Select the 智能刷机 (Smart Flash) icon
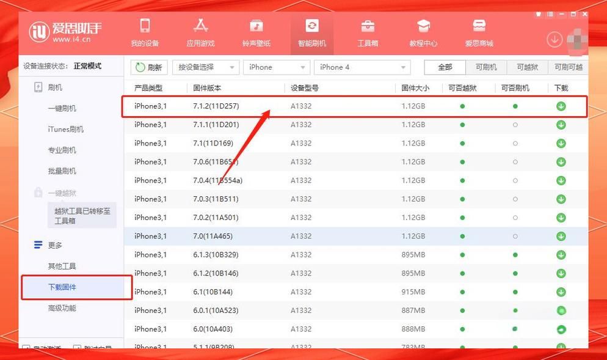This screenshot has width=607, height=360. [312, 31]
